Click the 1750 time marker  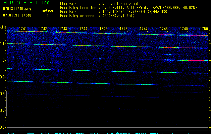point(204,29)
